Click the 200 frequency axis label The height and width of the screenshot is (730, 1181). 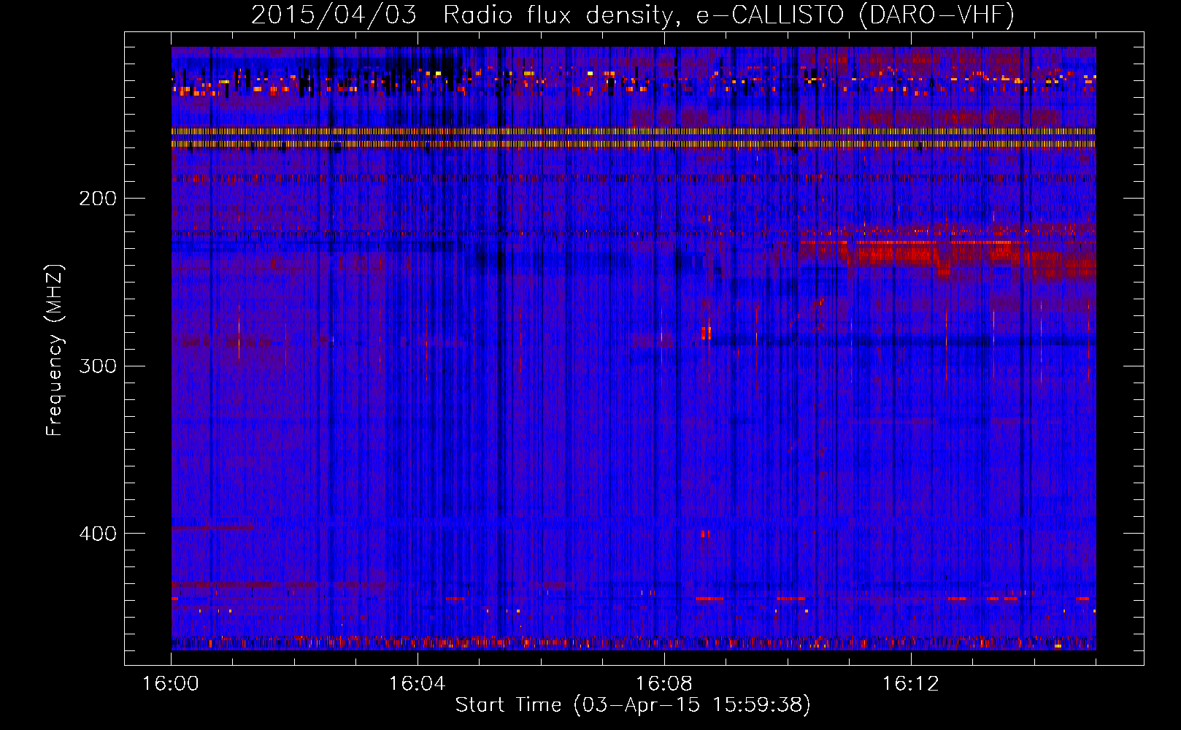[97, 199]
